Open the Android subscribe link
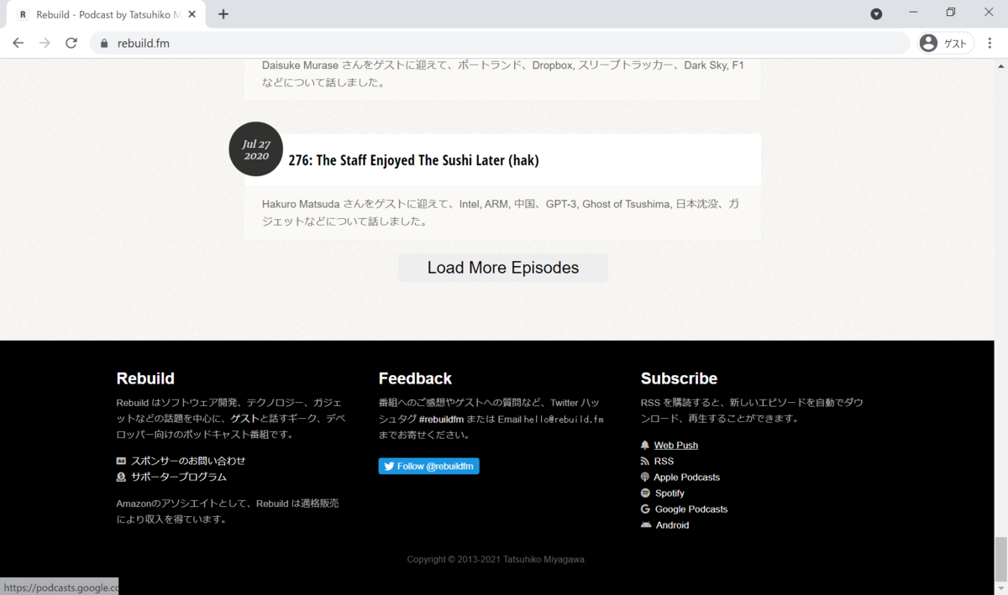1008x595 pixels. [x=672, y=525]
